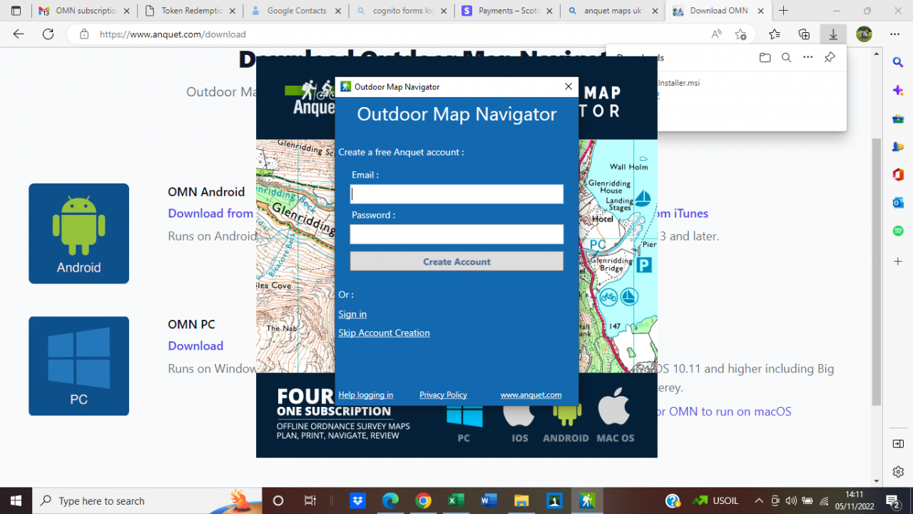Open the browser Settings and more menu
This screenshot has width=913, height=514.
pyautogui.click(x=894, y=34)
